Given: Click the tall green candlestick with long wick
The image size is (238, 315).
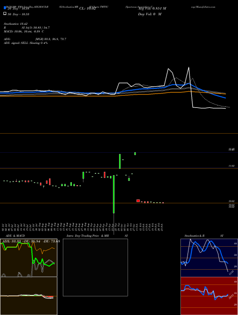Looking at the screenshot, I should tap(114, 194).
